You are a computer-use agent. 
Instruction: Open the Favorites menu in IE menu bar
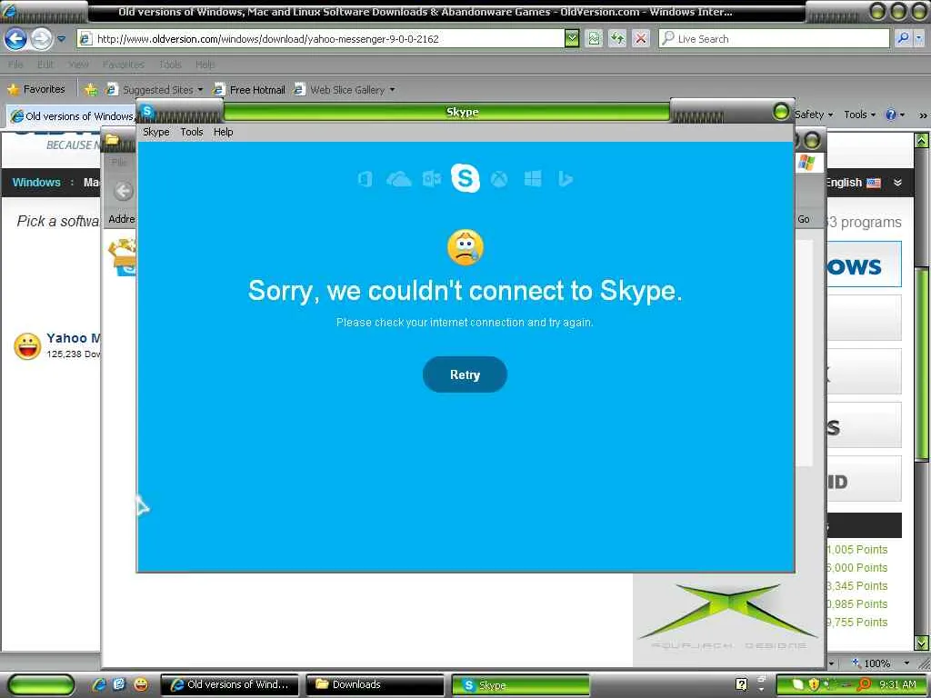[123, 65]
